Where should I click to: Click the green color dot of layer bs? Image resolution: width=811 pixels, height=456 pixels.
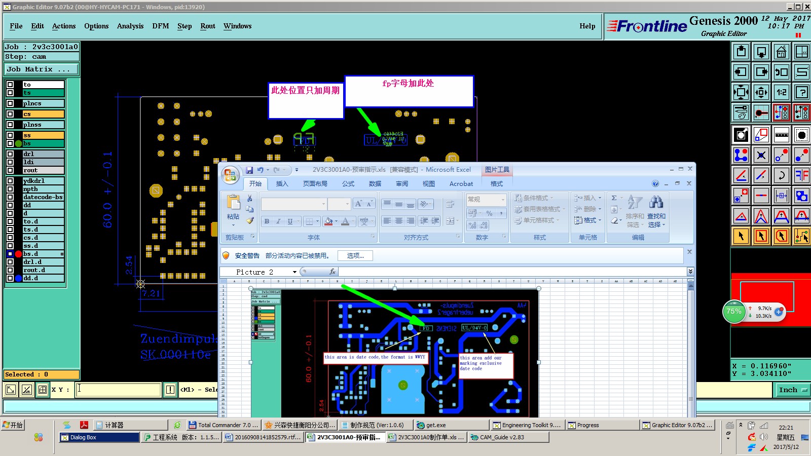[x=18, y=143]
